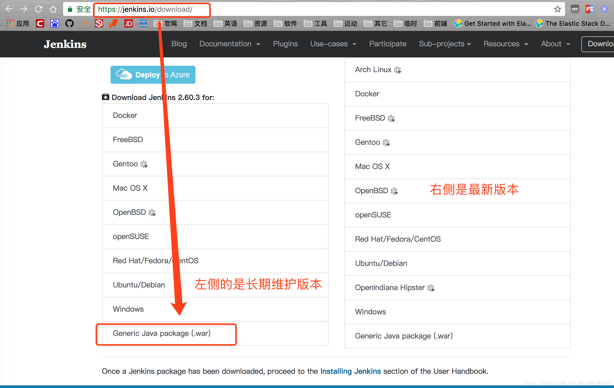Select LTS Docker download
Image resolution: width=614 pixels, height=388 pixels.
(215, 116)
